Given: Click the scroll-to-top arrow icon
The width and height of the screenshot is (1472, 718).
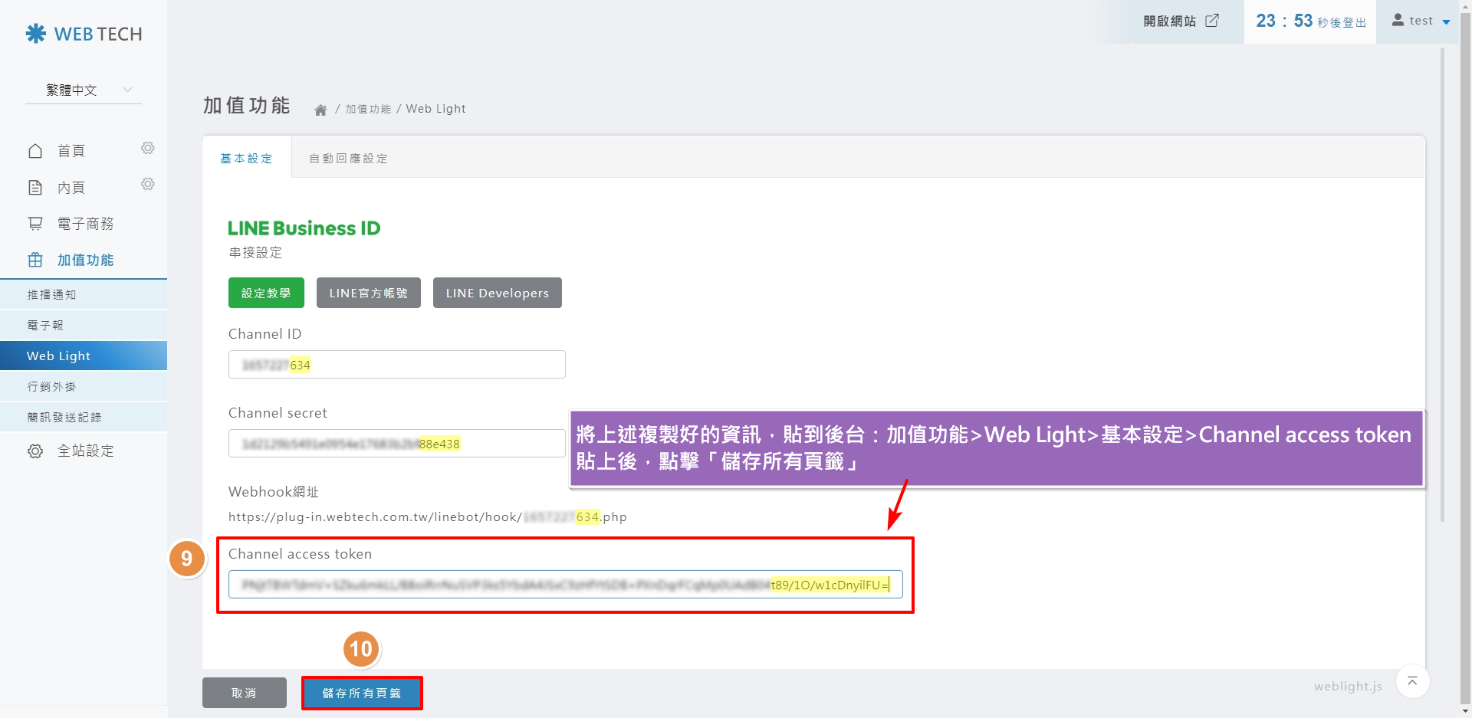Looking at the screenshot, I should pos(1412,681).
